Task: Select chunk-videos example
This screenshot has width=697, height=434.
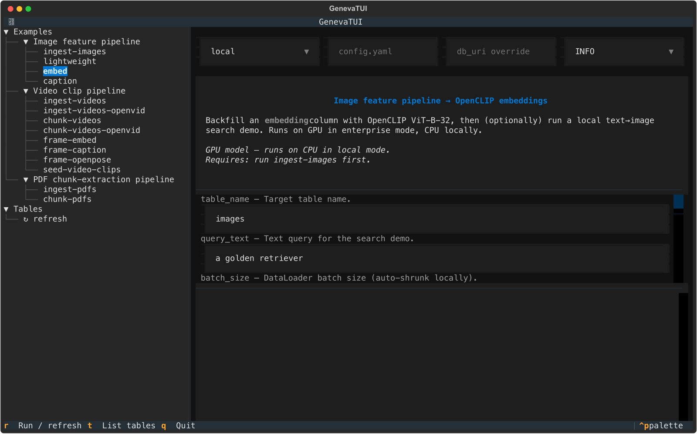Action: 72,121
